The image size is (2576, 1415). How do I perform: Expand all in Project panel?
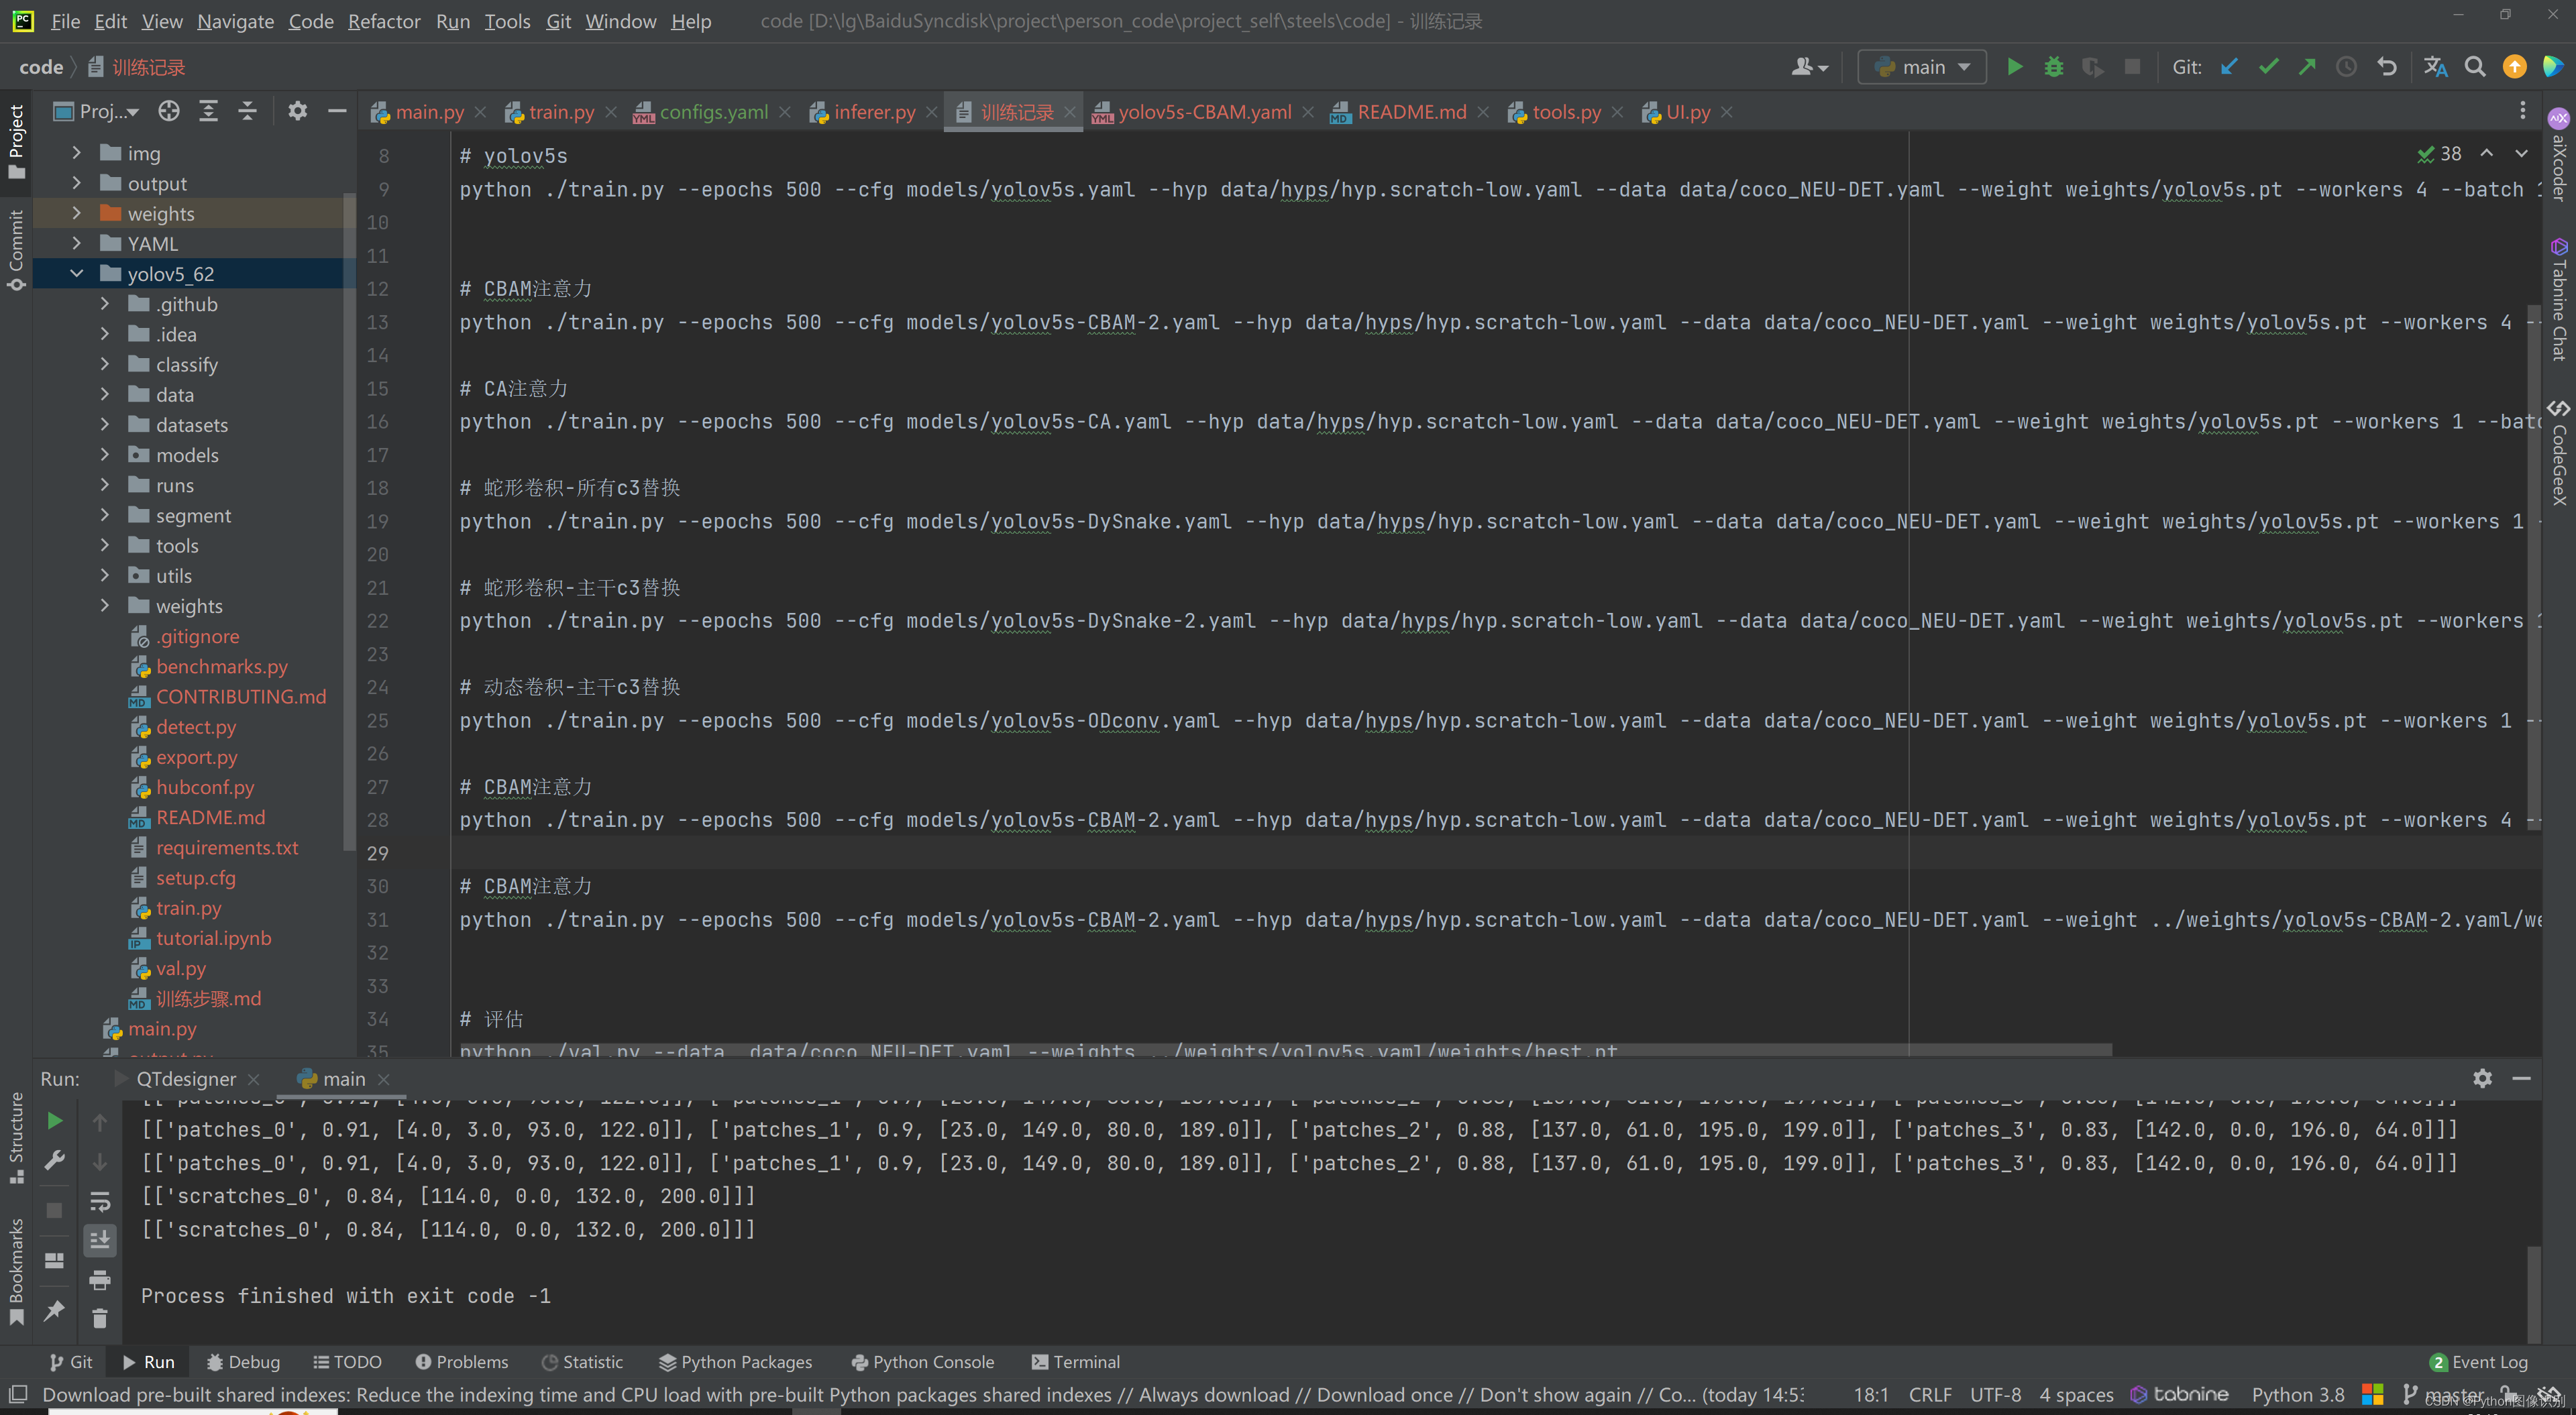pyautogui.click(x=208, y=111)
